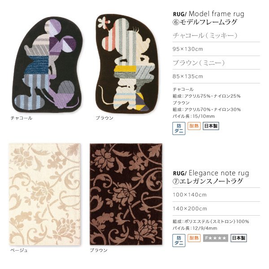Image resolution: width=269 pixels, height=269 pixels.
Task: Click the 日本製 badge under Model frame rug
Action: [211, 126]
